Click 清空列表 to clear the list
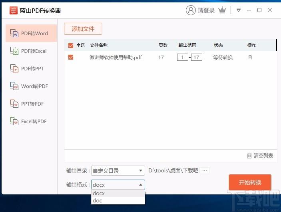The height and width of the screenshot is (212, 281). [263, 156]
